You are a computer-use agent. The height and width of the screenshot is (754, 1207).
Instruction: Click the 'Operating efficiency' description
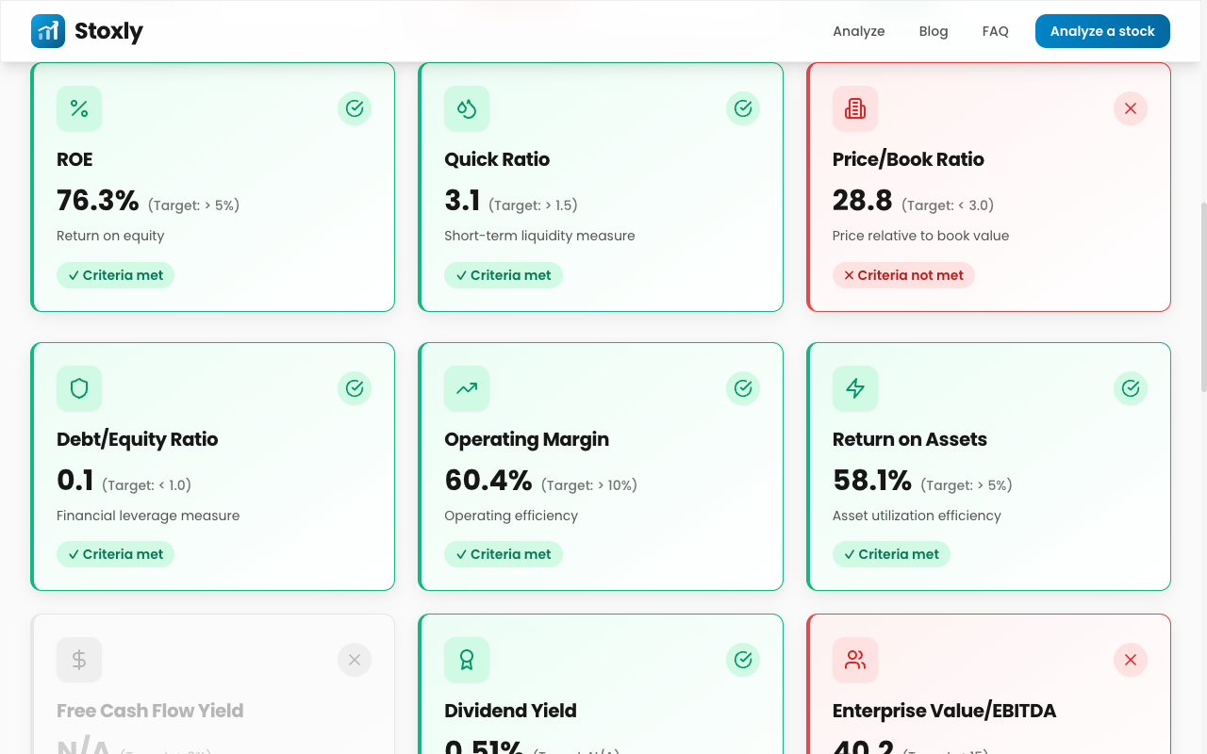(x=511, y=516)
